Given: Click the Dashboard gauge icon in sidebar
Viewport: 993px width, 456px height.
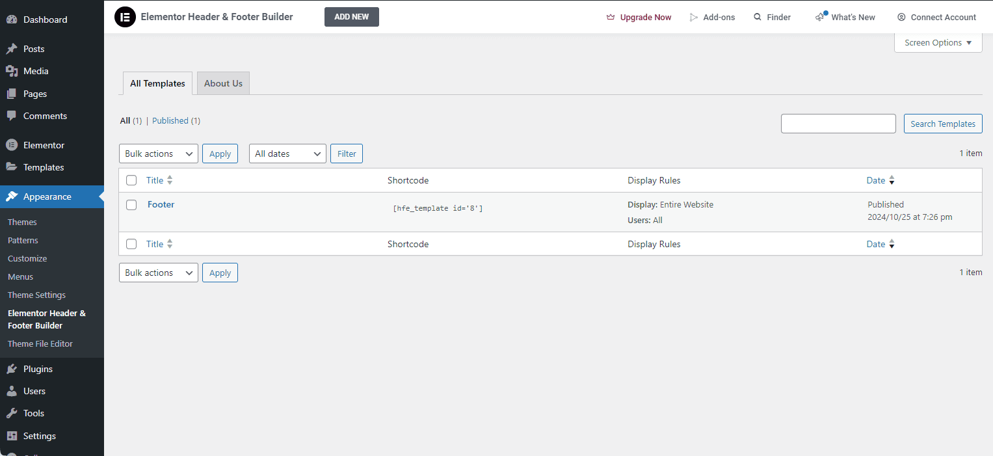Looking at the screenshot, I should pyautogui.click(x=12, y=20).
